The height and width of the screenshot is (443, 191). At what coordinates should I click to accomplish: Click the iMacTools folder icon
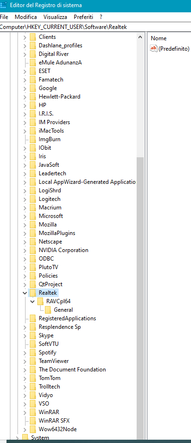pyautogui.click(x=33, y=131)
